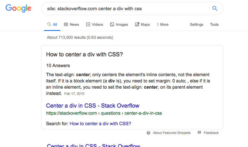Open the Settings dropdown
248x147 pixels.
click(x=197, y=24)
